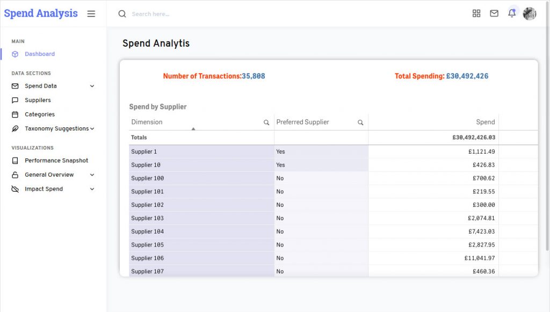Expand the Spend Data section
This screenshot has width=550, height=312.
tap(92, 86)
